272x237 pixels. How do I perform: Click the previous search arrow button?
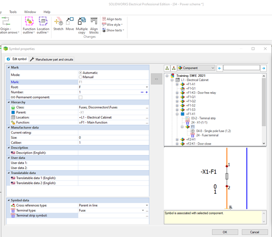pos(219,68)
